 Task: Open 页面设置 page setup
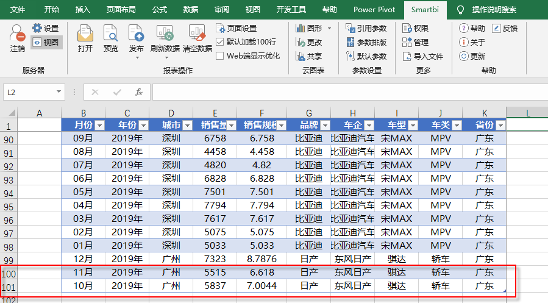click(x=237, y=28)
